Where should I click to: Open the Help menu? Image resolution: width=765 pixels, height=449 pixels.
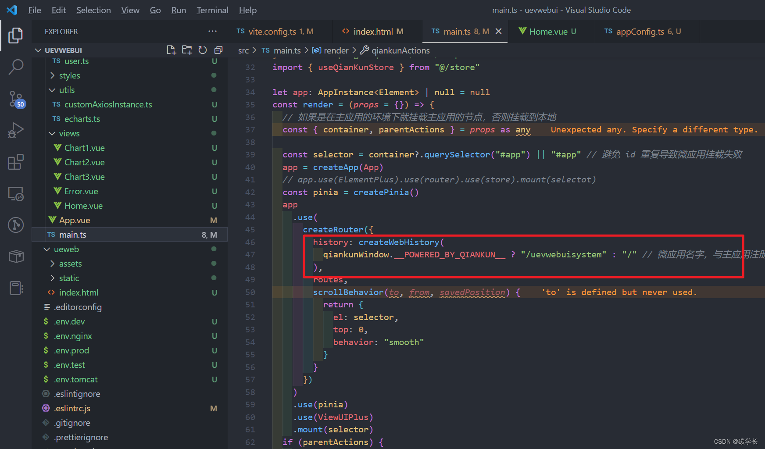tap(248, 10)
